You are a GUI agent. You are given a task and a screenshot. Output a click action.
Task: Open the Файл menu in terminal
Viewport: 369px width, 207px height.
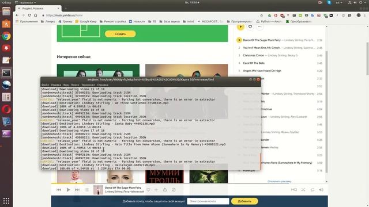[x=45, y=85]
